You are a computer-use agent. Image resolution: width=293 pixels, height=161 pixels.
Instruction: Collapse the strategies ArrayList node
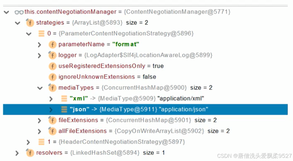tap(18, 23)
